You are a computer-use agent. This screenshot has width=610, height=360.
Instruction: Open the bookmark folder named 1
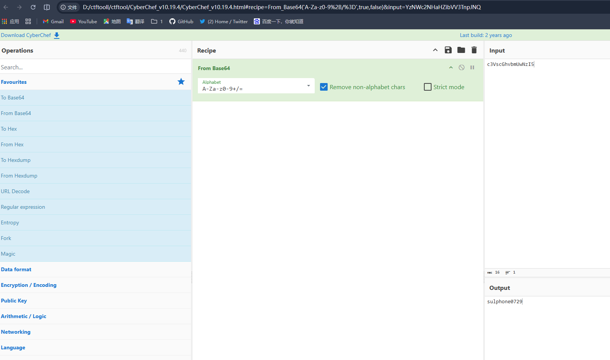click(x=157, y=21)
